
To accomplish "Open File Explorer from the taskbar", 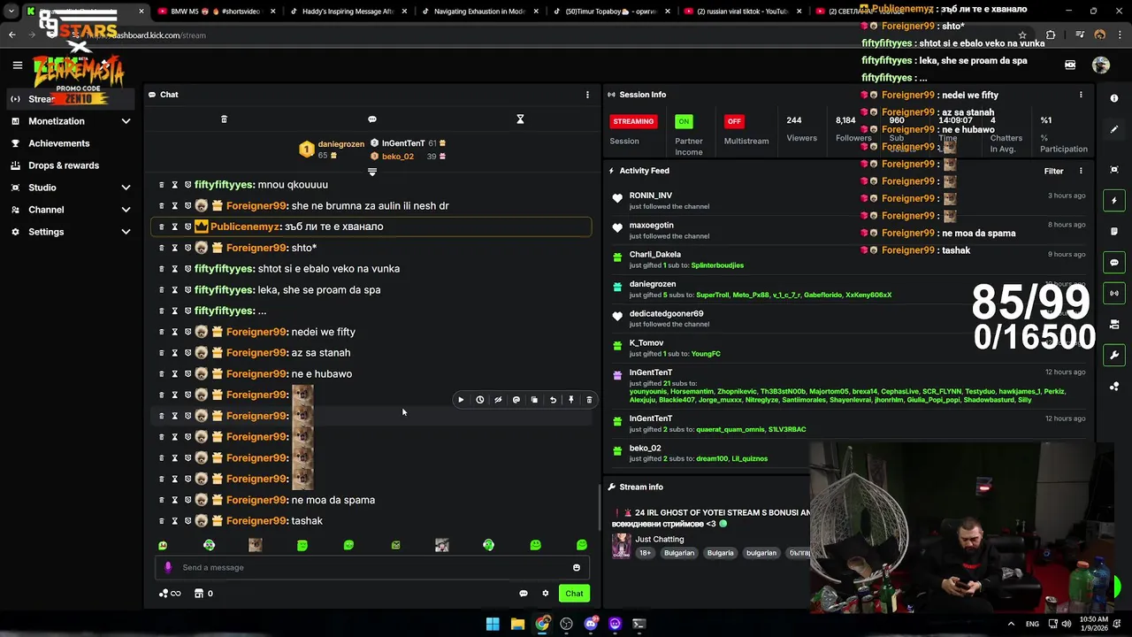I will click(x=517, y=624).
